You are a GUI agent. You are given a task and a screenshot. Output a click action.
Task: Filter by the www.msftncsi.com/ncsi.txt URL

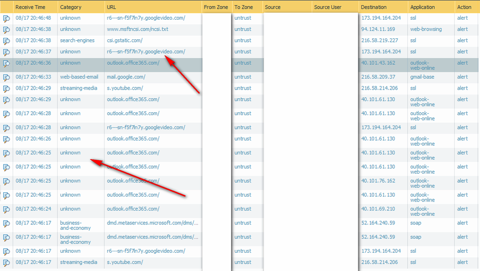[137, 29]
